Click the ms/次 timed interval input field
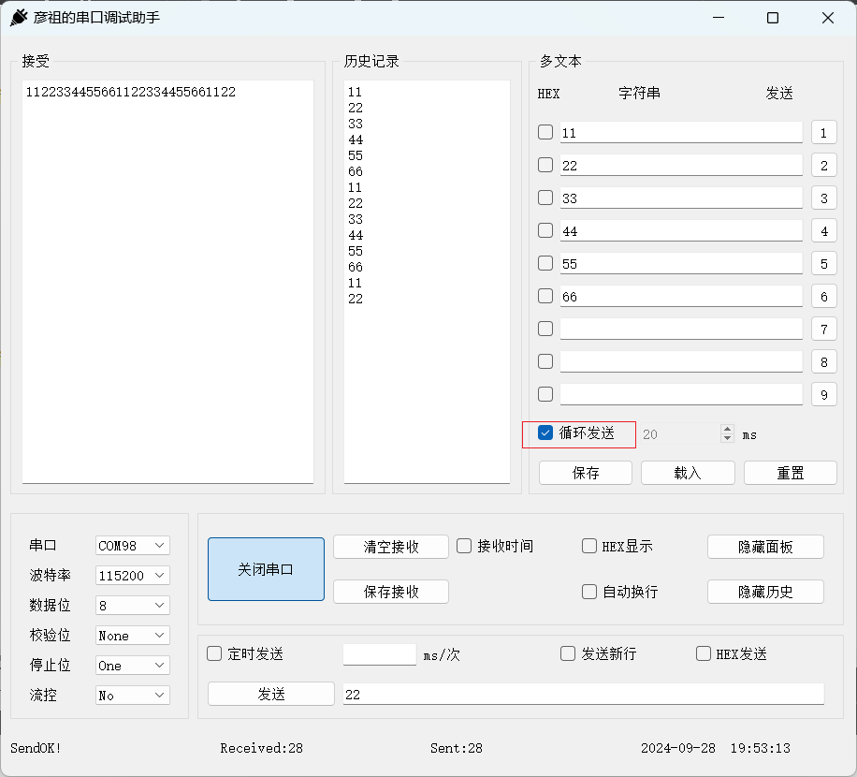This screenshot has width=857, height=777. (380, 654)
